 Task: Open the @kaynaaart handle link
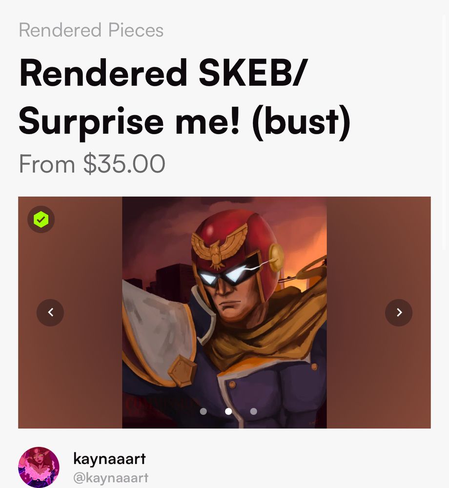click(111, 478)
